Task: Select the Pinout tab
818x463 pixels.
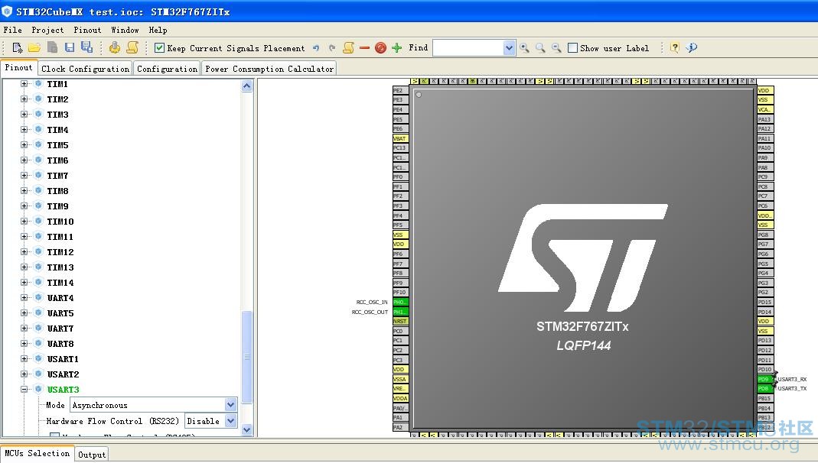Action: pos(19,67)
